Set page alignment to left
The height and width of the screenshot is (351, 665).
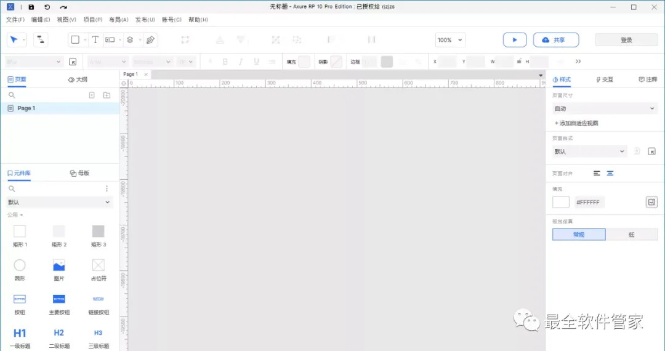click(597, 174)
